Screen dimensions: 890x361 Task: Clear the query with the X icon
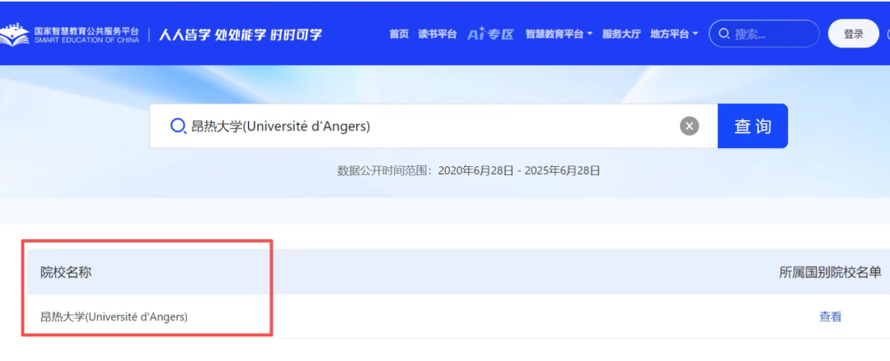[689, 126]
